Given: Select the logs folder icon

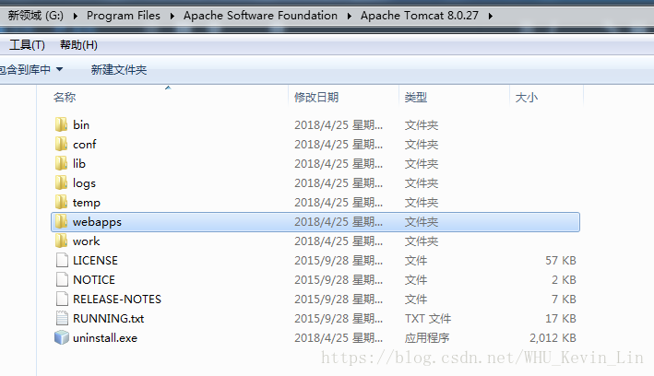Looking at the screenshot, I should [61, 182].
